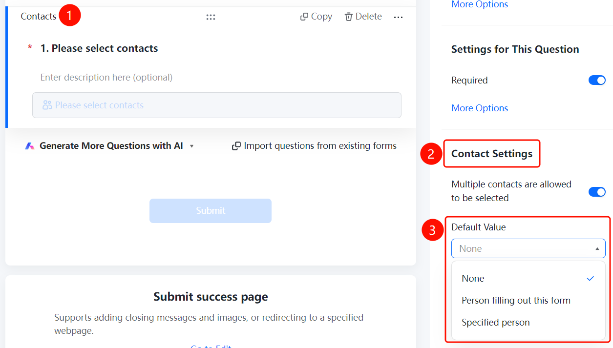Click the six-dot drag handle of the Contacts question

click(x=211, y=17)
